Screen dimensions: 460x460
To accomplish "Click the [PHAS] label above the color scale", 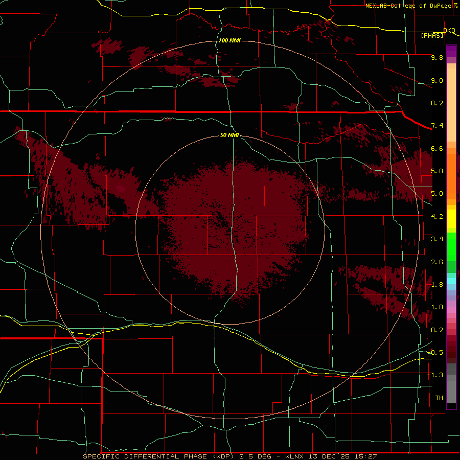I will pos(432,36).
